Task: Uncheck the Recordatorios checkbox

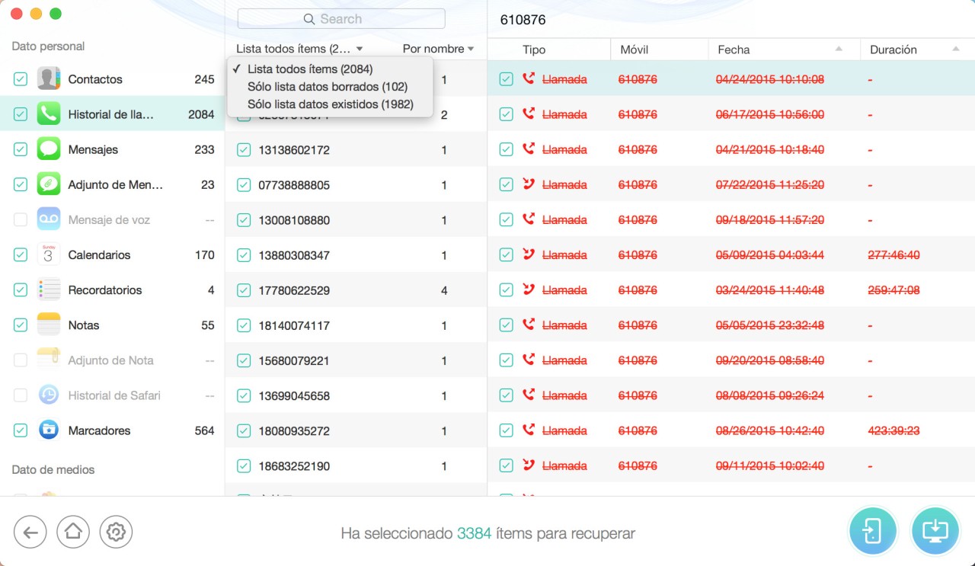Action: tap(21, 290)
